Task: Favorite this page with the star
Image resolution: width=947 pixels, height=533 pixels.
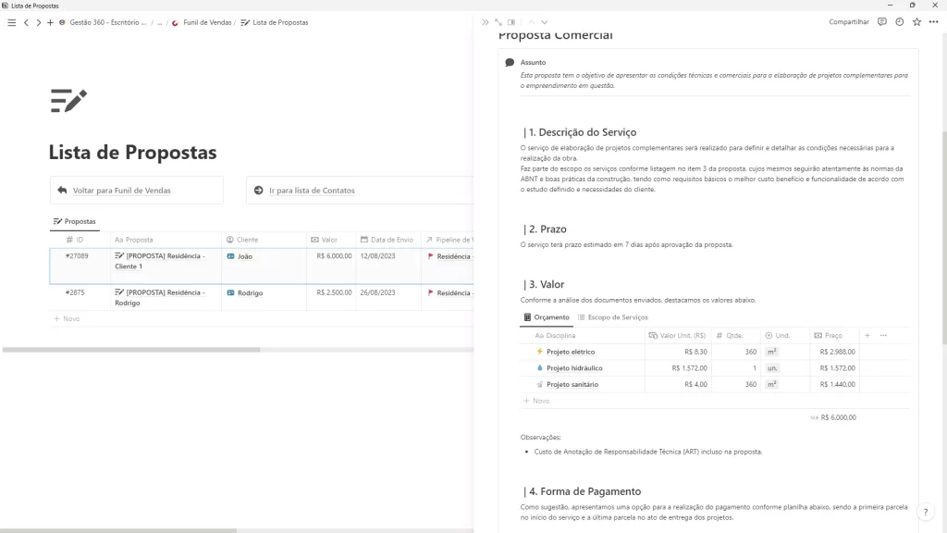Action: [916, 22]
